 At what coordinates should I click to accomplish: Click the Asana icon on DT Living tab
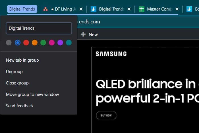[x=45, y=9]
